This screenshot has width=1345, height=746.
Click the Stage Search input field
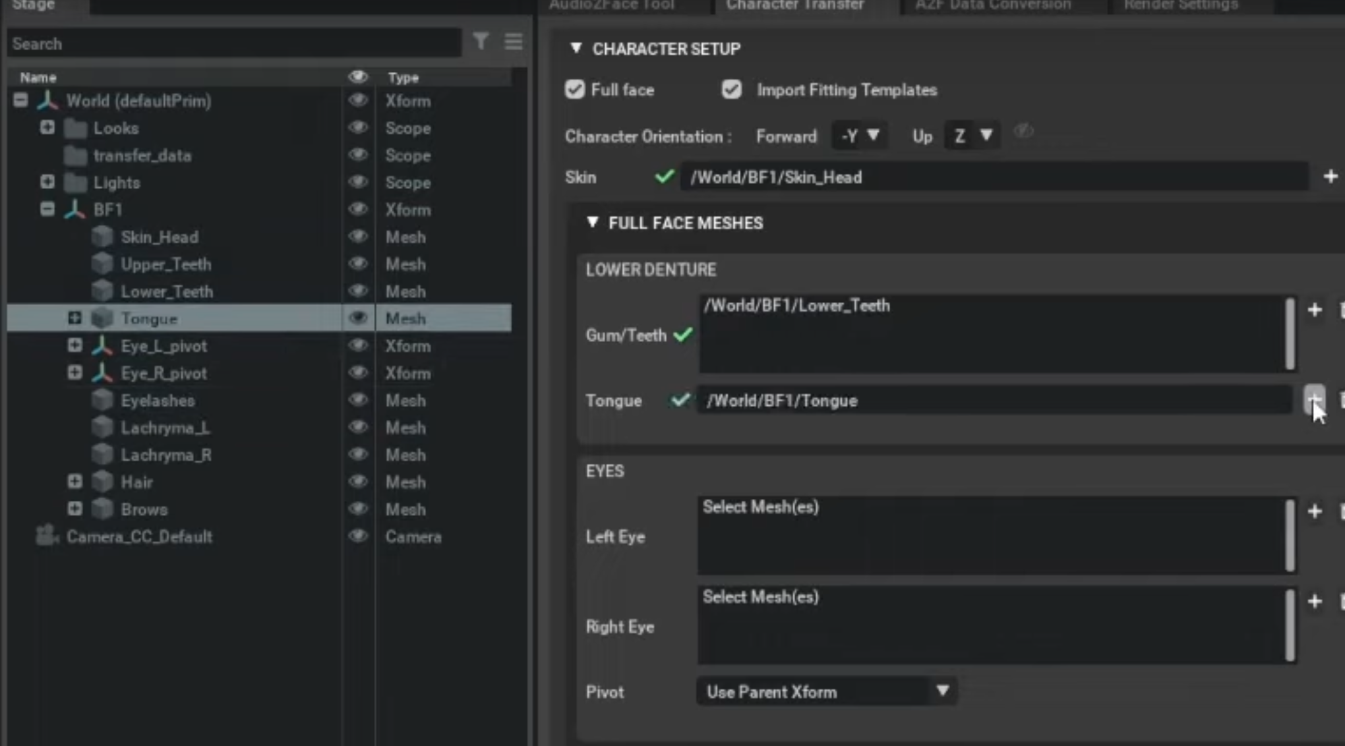[x=234, y=43]
